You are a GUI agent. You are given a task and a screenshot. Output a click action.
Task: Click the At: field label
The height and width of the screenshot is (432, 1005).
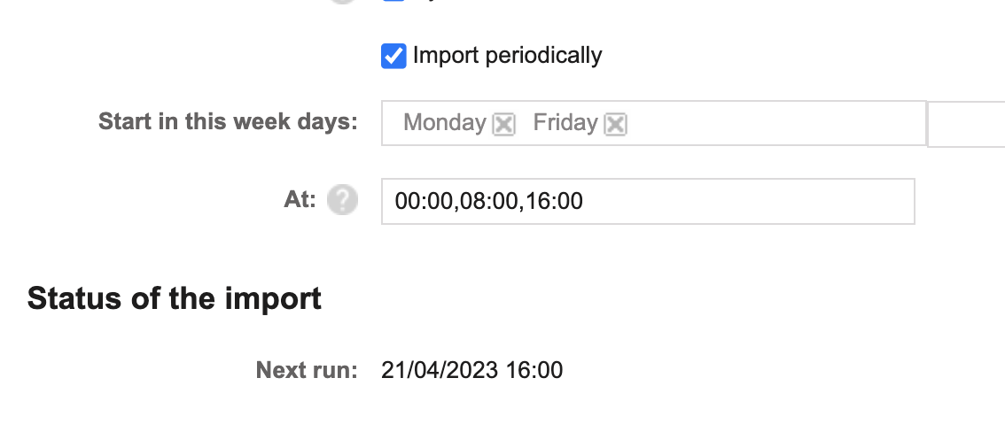coord(300,200)
